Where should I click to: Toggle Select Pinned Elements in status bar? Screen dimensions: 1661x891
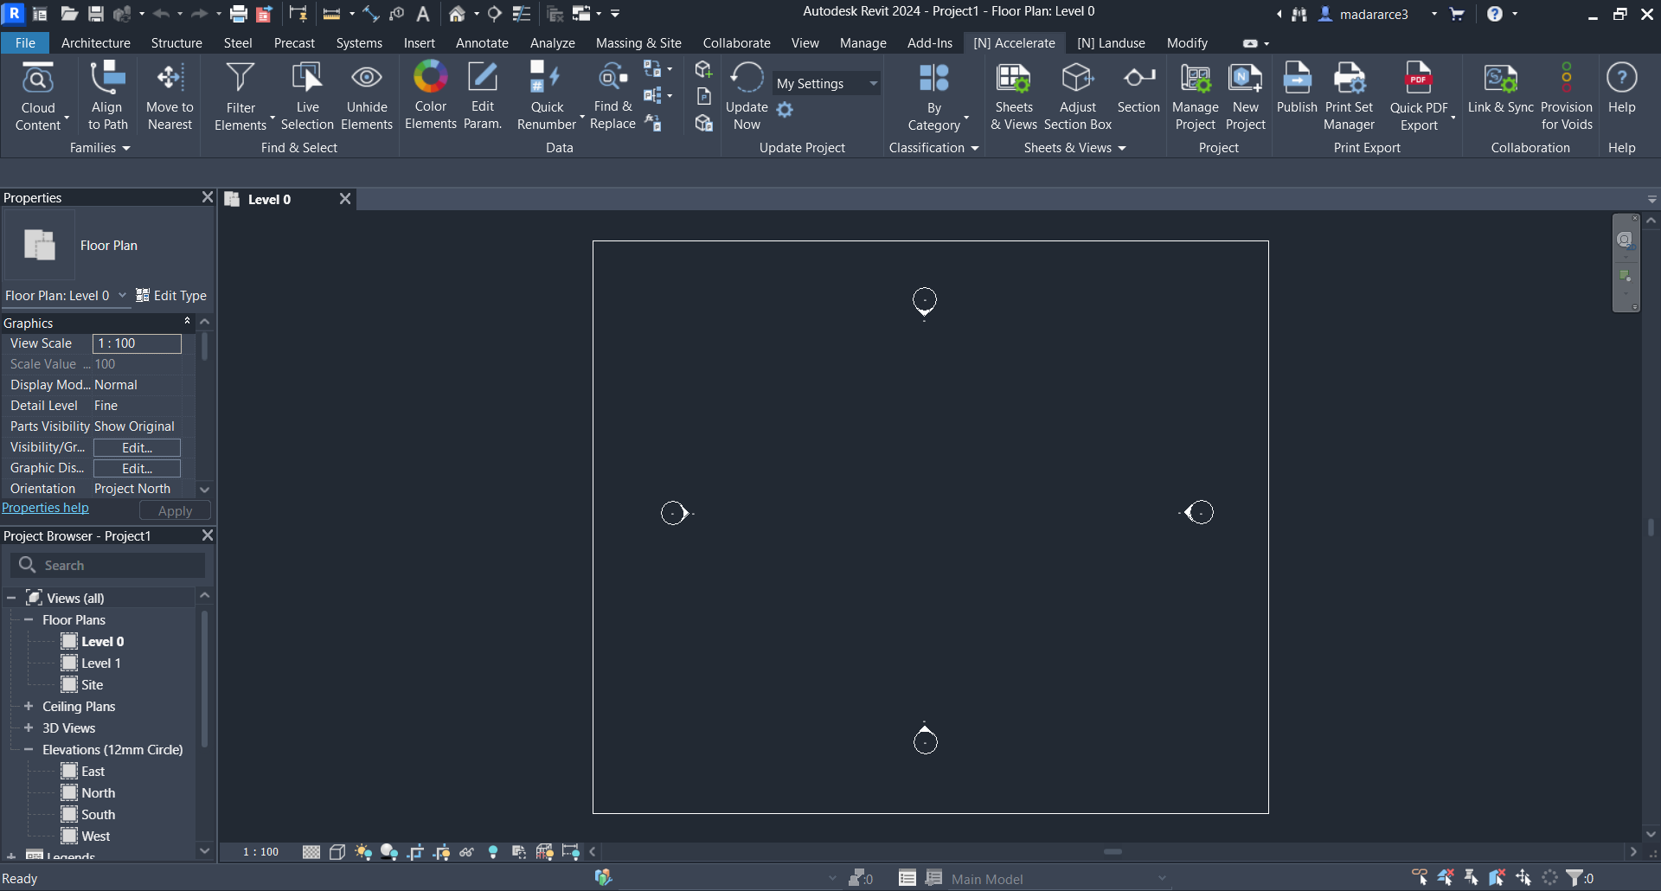pyautogui.click(x=1472, y=878)
